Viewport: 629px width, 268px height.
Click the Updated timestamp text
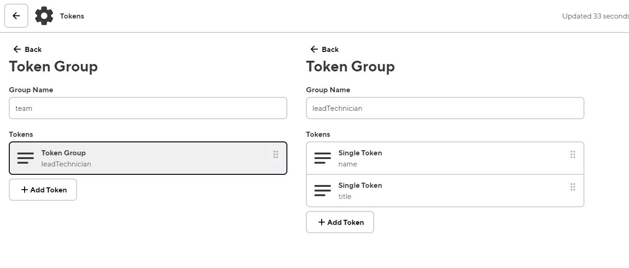[595, 16]
